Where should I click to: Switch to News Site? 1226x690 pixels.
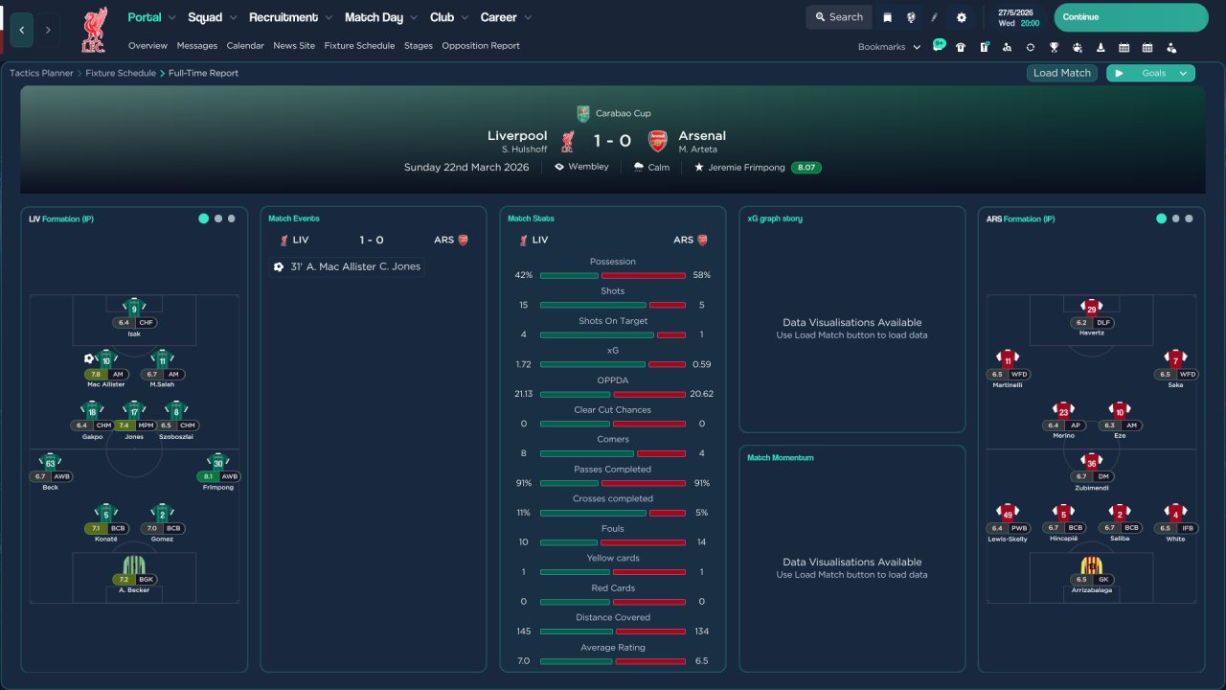point(294,45)
